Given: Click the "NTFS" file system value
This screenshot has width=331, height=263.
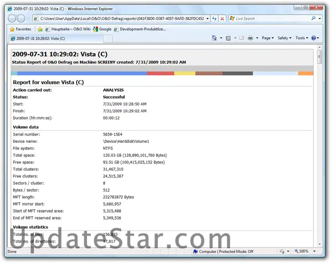Looking at the screenshot, I should pyautogui.click(x=108, y=148).
